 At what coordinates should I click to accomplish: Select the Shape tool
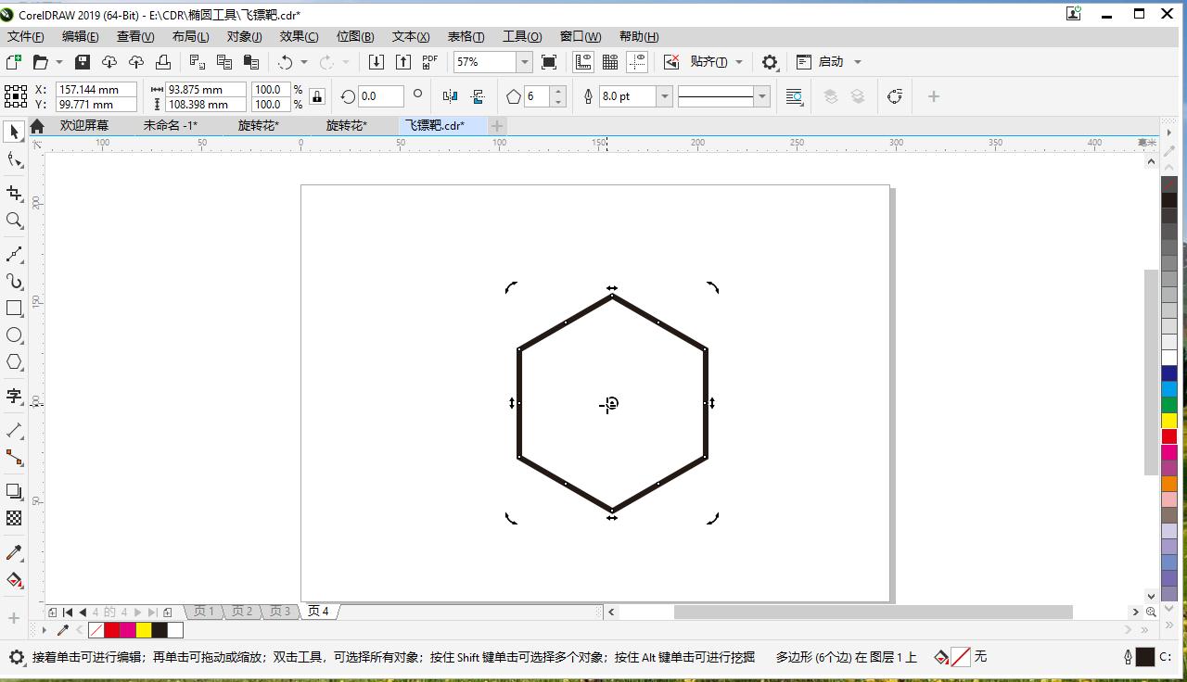[13, 159]
